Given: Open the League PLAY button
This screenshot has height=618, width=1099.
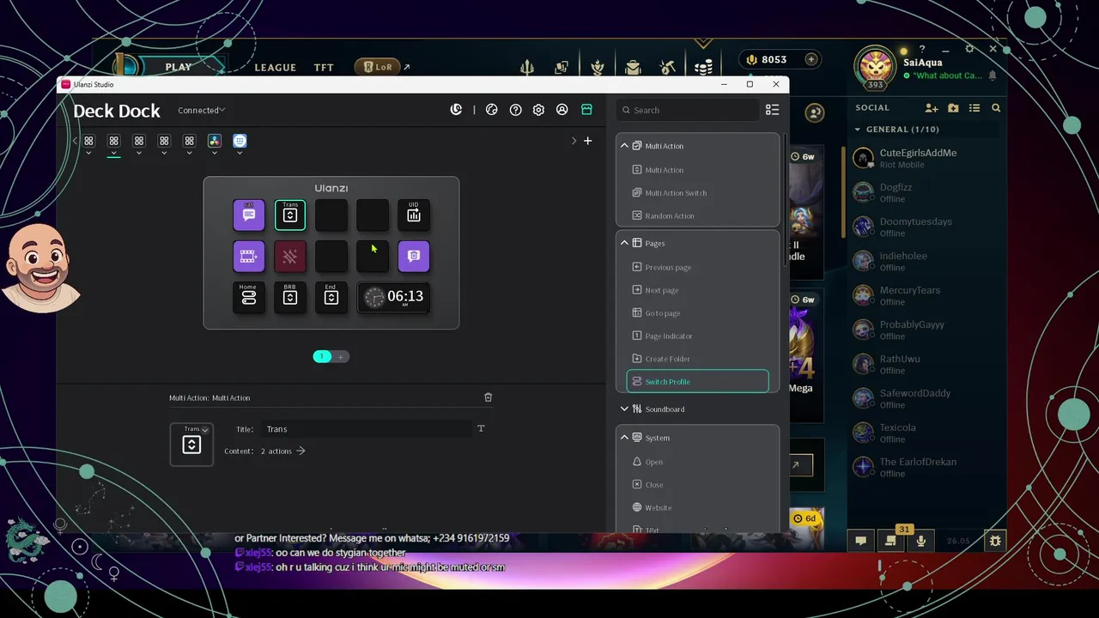Looking at the screenshot, I should pyautogui.click(x=179, y=67).
